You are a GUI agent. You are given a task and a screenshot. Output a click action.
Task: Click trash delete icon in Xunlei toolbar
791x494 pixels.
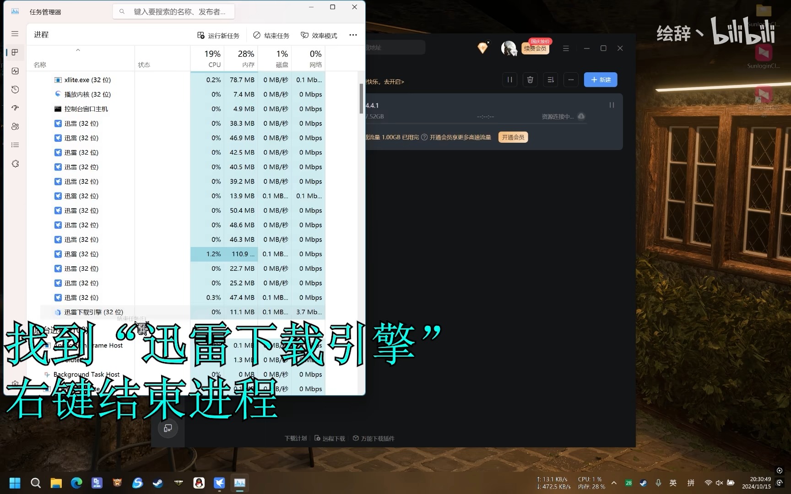coord(530,80)
